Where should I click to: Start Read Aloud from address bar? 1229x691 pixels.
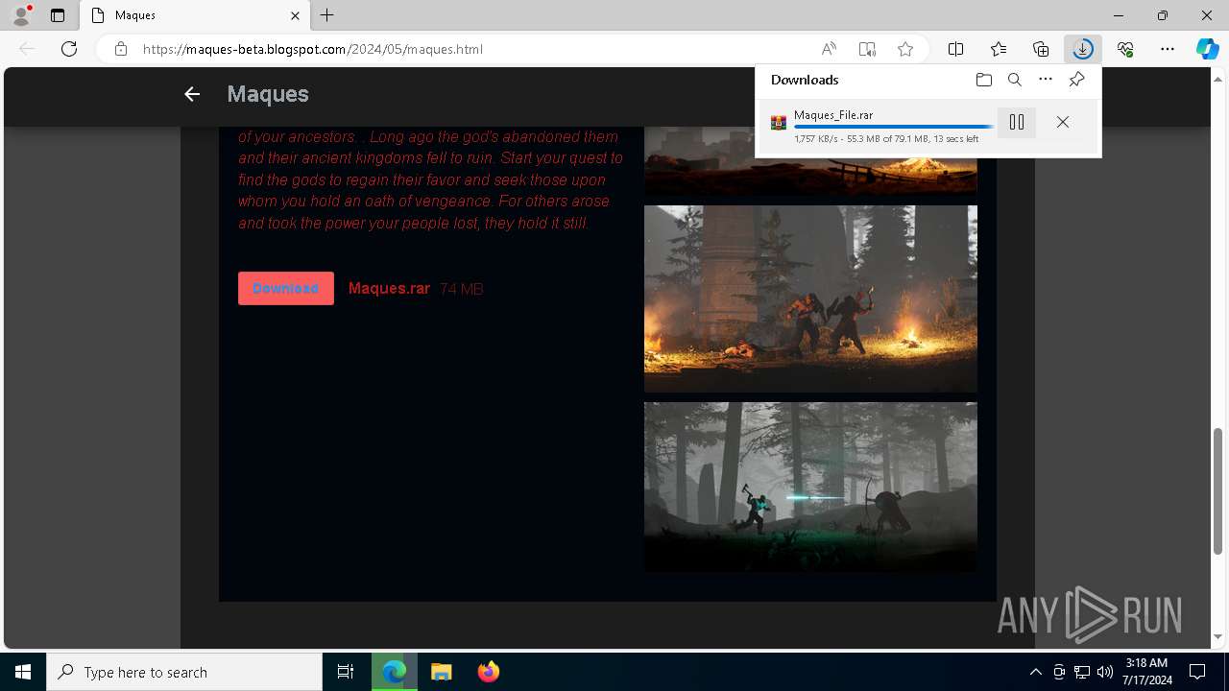pos(829,49)
